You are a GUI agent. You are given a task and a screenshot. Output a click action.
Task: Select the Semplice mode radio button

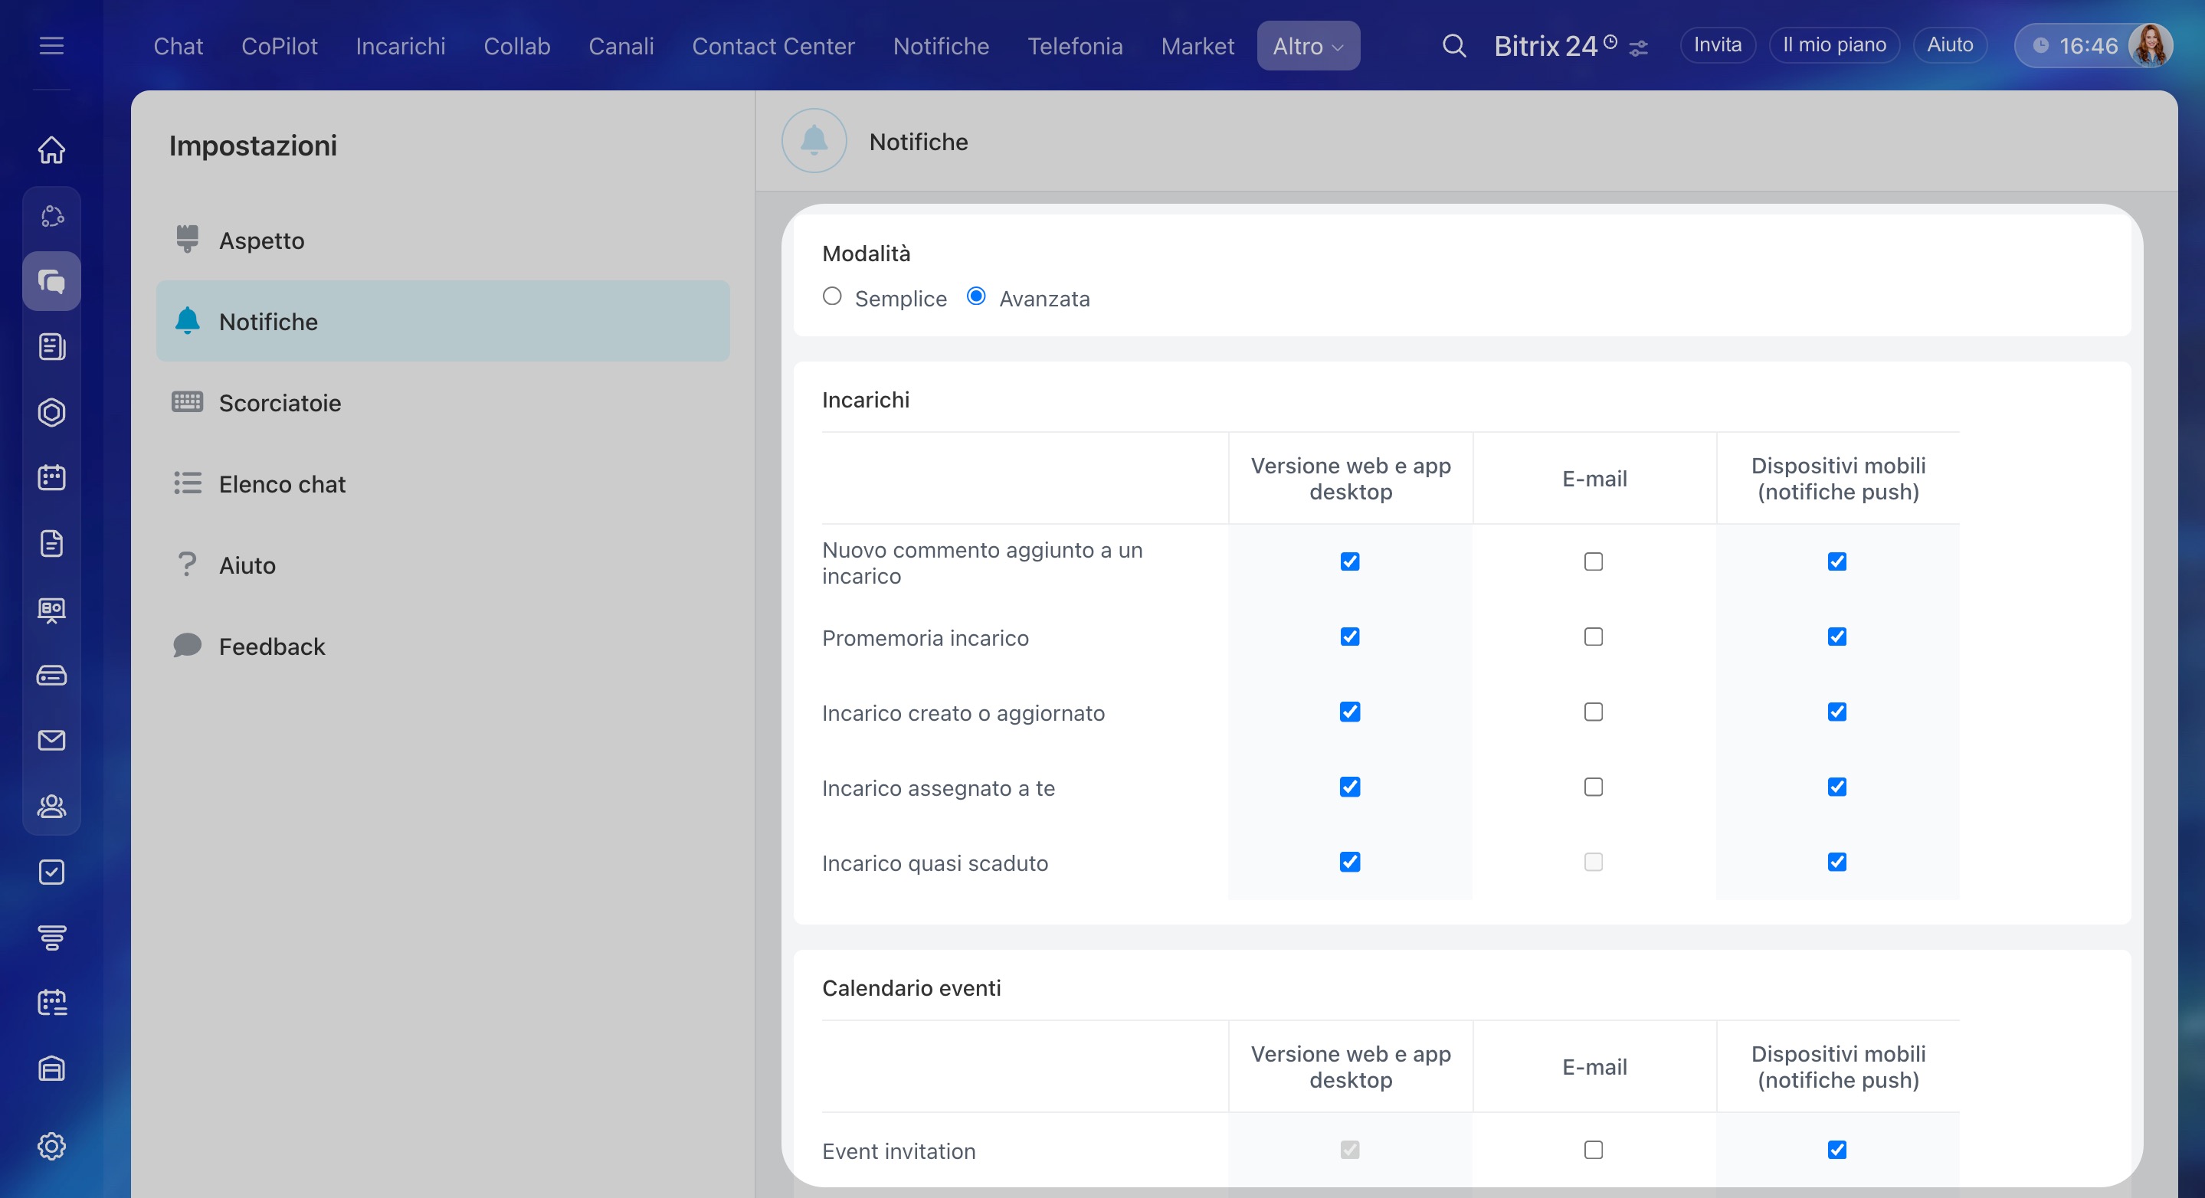[x=832, y=296]
